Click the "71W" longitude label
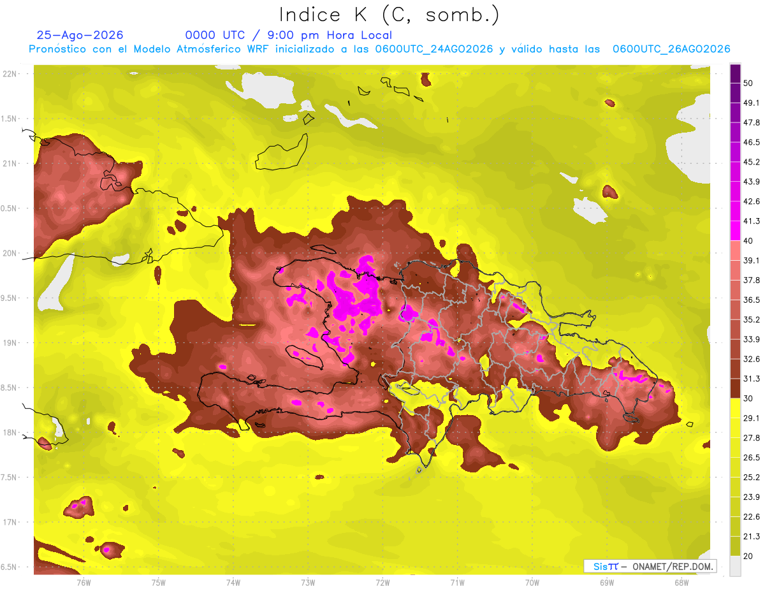This screenshot has width=765, height=591. pos(457,583)
